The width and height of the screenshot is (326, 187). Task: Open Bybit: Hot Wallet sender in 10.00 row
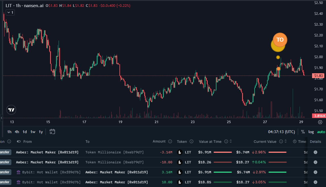(x=51, y=182)
